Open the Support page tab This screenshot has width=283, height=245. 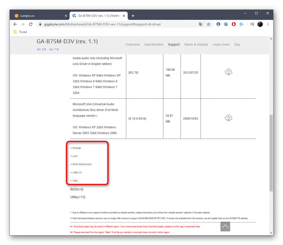(174, 45)
